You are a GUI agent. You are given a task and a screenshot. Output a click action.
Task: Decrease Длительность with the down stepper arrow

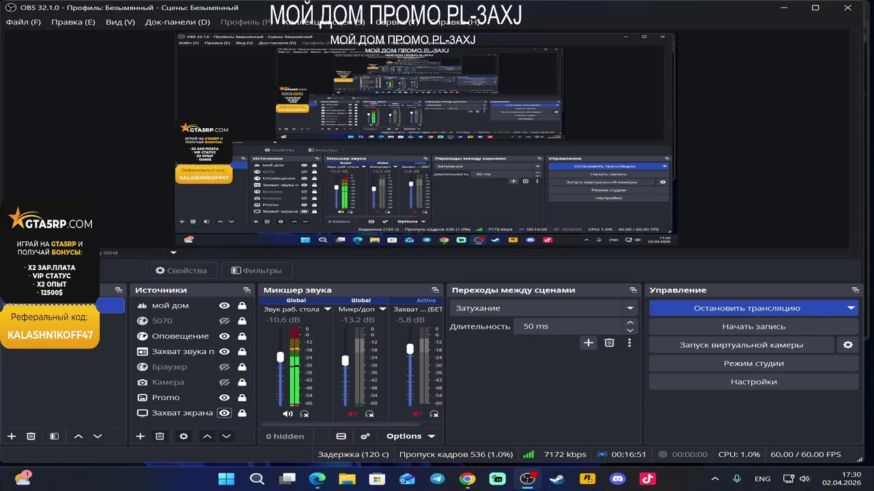(x=630, y=331)
